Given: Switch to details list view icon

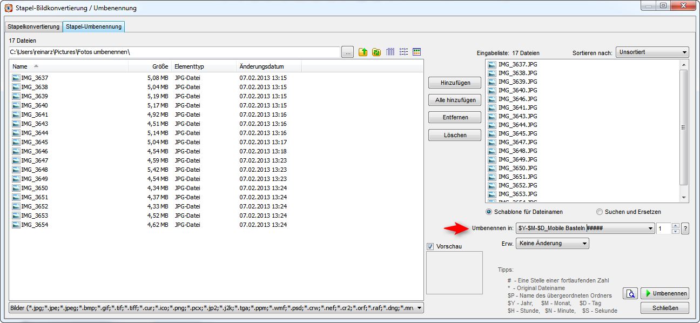Looking at the screenshot, I should point(390,52).
